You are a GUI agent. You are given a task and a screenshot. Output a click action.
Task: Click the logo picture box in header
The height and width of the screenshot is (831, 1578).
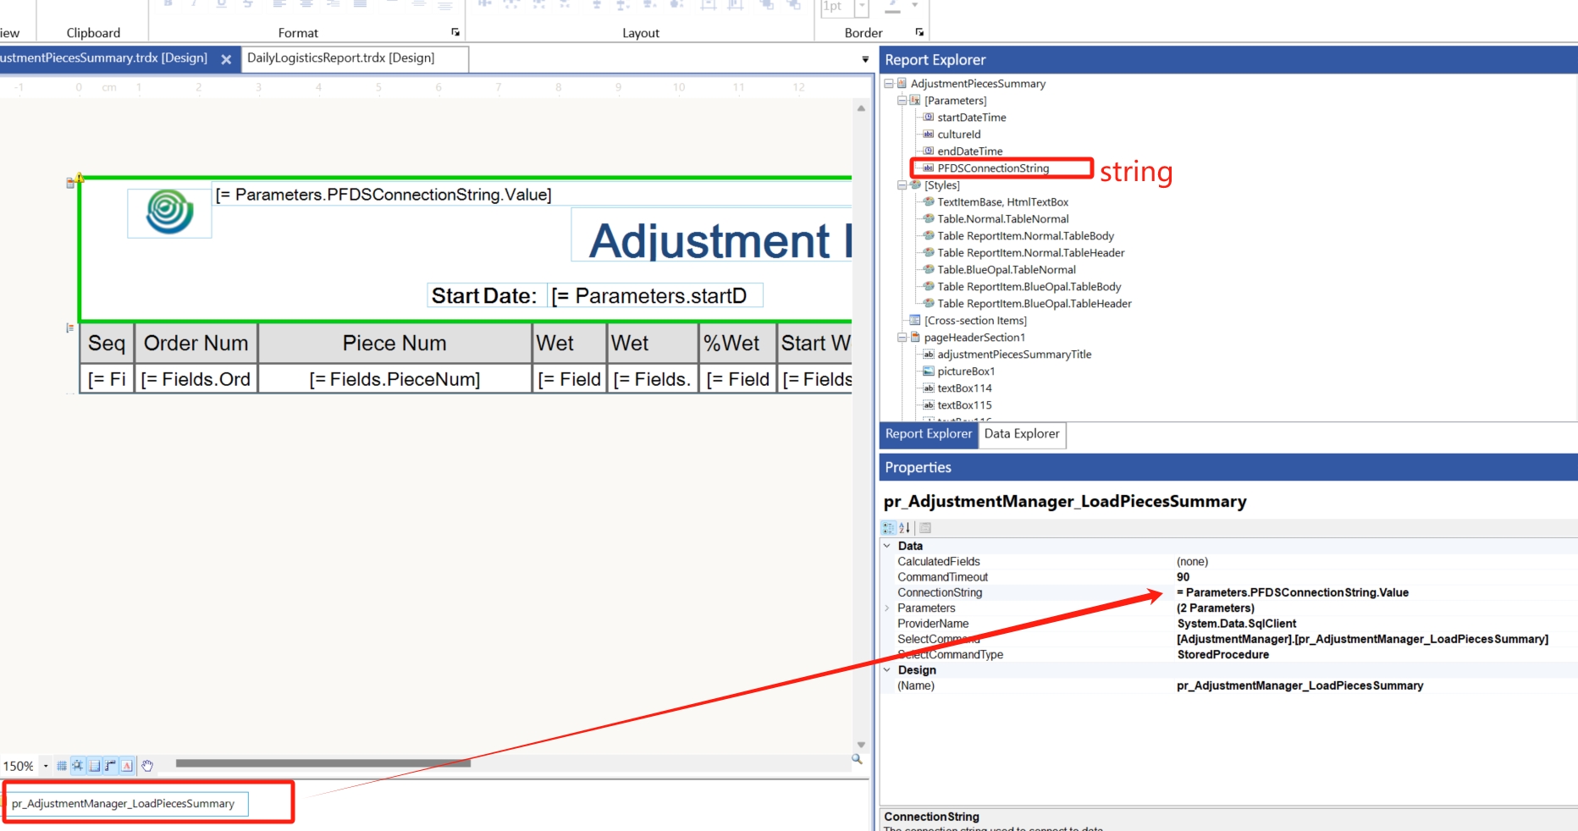pyautogui.click(x=169, y=212)
